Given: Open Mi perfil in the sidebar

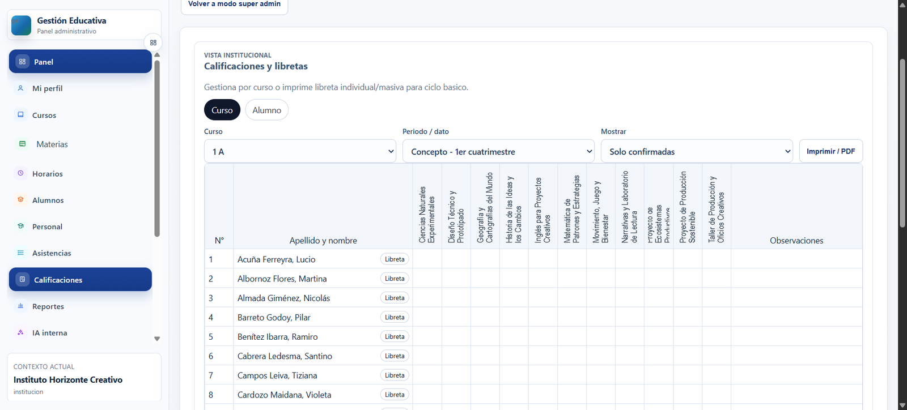Looking at the screenshot, I should [80, 88].
